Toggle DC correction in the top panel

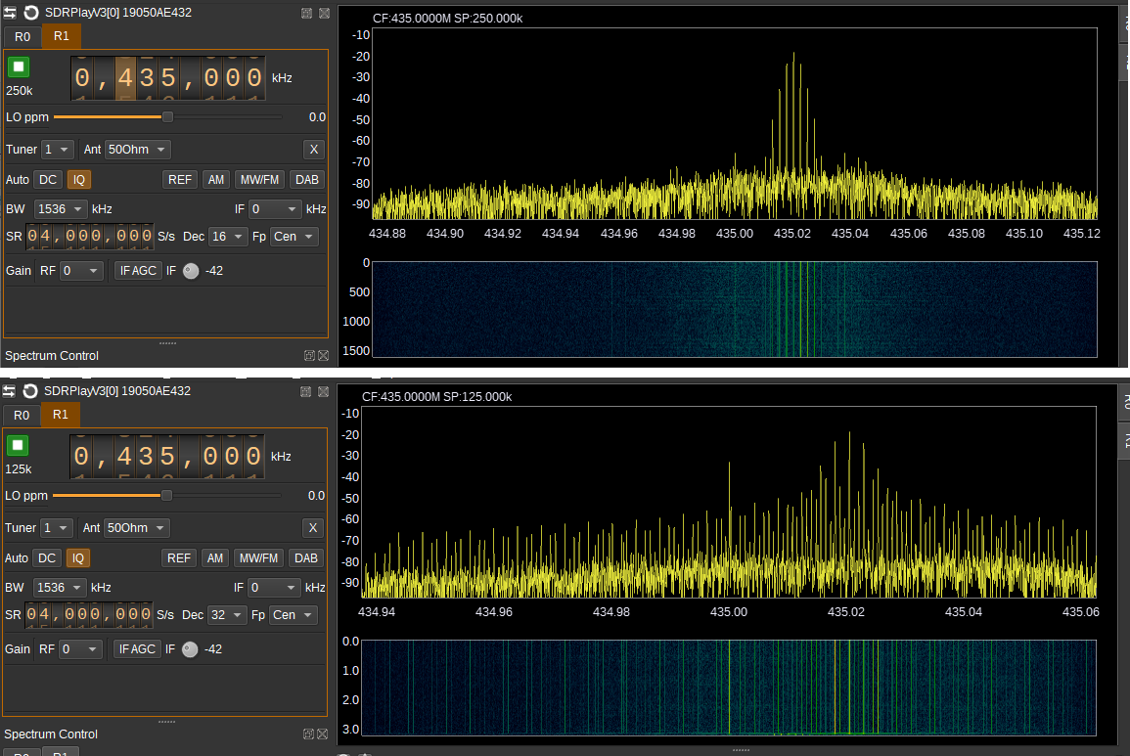click(48, 179)
